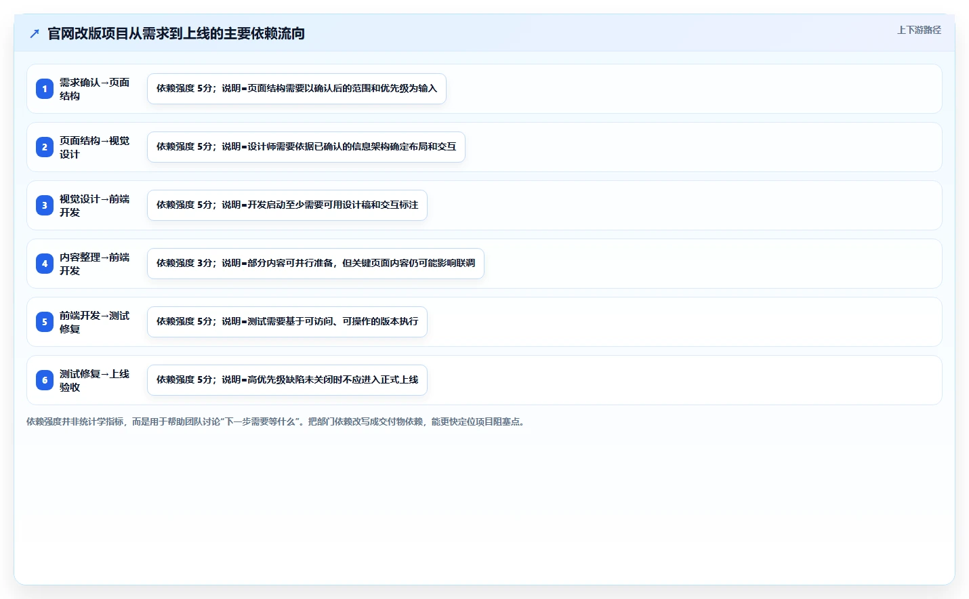Open the note about 开发启动至少需要可用设计稿
The width and height of the screenshot is (969, 599).
[287, 205]
